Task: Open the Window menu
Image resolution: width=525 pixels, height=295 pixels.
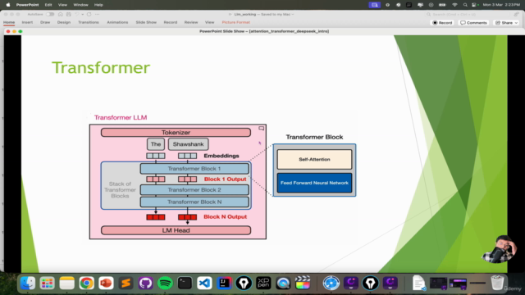Action: click(x=80, y=5)
